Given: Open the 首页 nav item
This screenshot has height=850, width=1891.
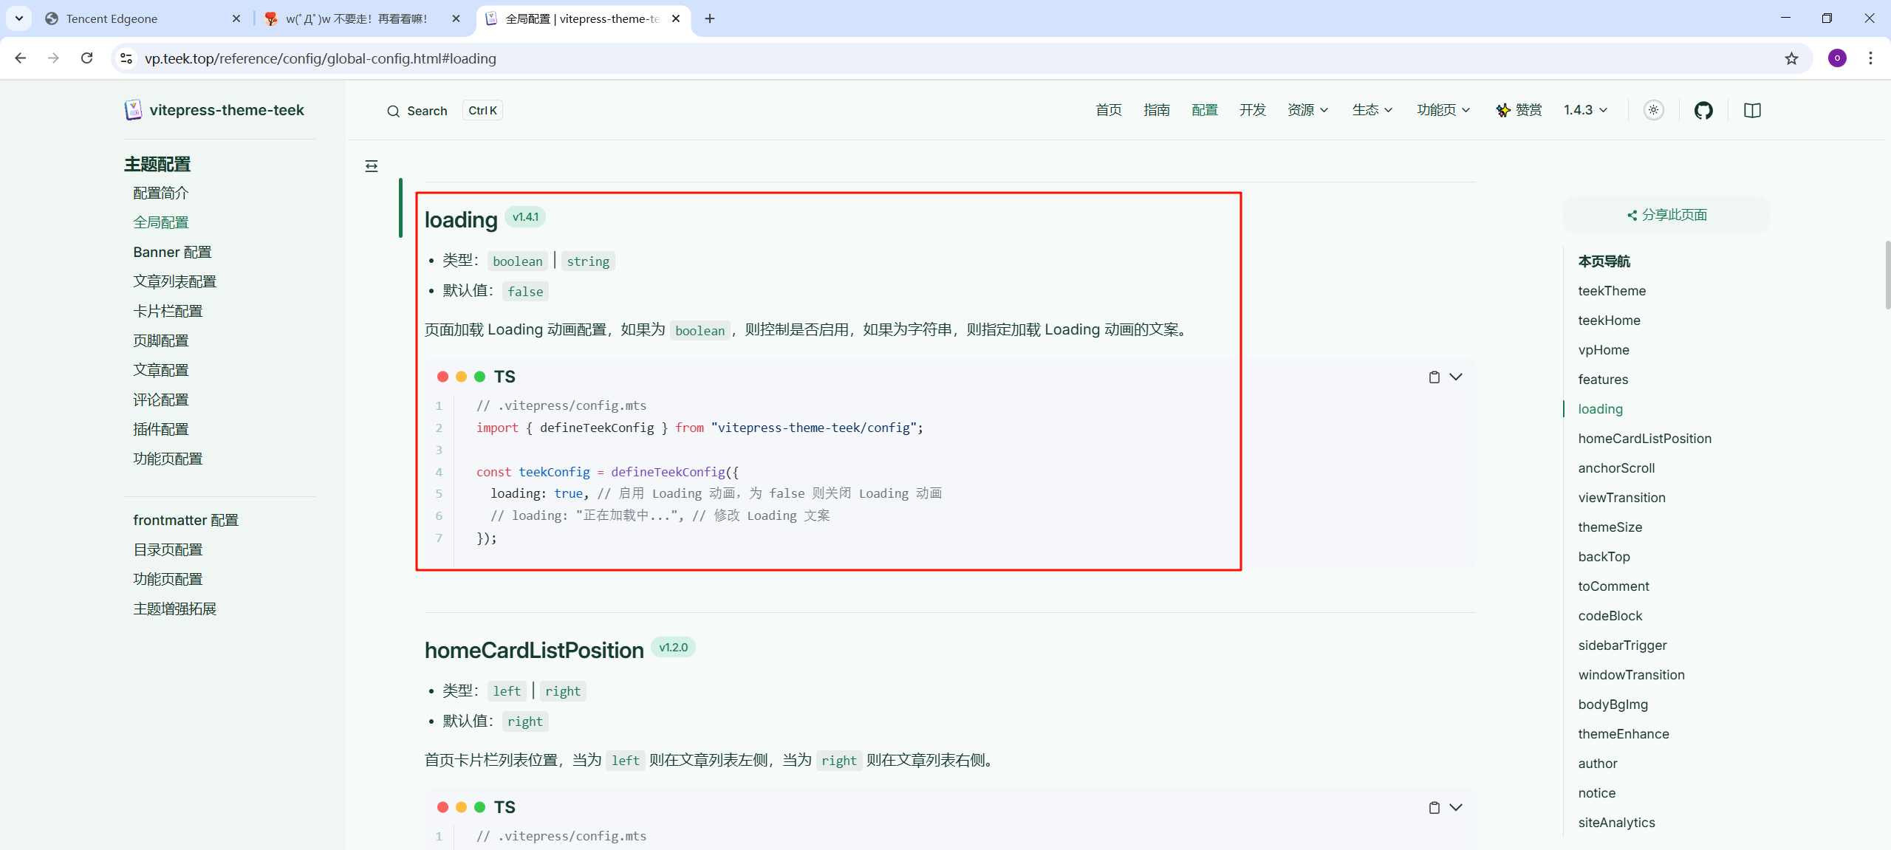Looking at the screenshot, I should (1109, 110).
